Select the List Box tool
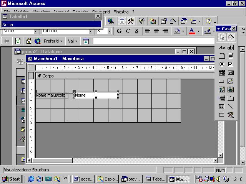Image resolution: width=246 pixels, height=184 pixels. point(231,73)
